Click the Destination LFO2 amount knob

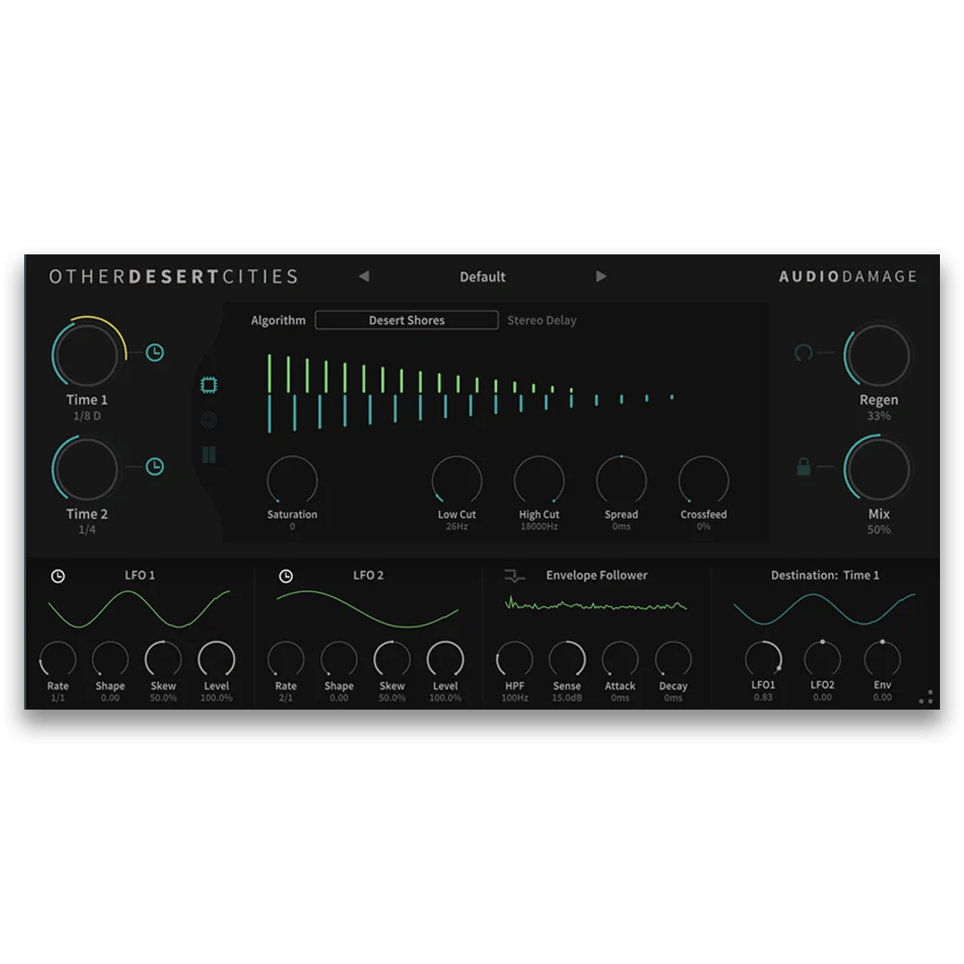822,659
